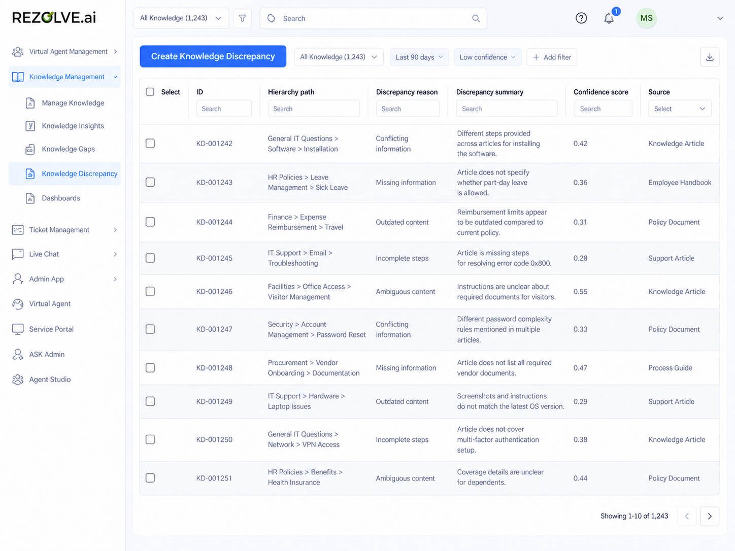Click the Add filter button
This screenshot has height=551, width=735.
[x=552, y=57]
